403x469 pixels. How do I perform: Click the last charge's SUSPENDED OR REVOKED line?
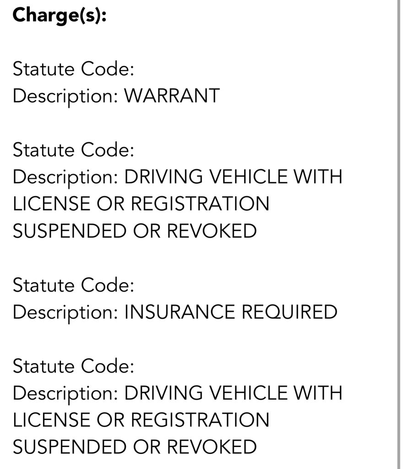tap(135, 447)
